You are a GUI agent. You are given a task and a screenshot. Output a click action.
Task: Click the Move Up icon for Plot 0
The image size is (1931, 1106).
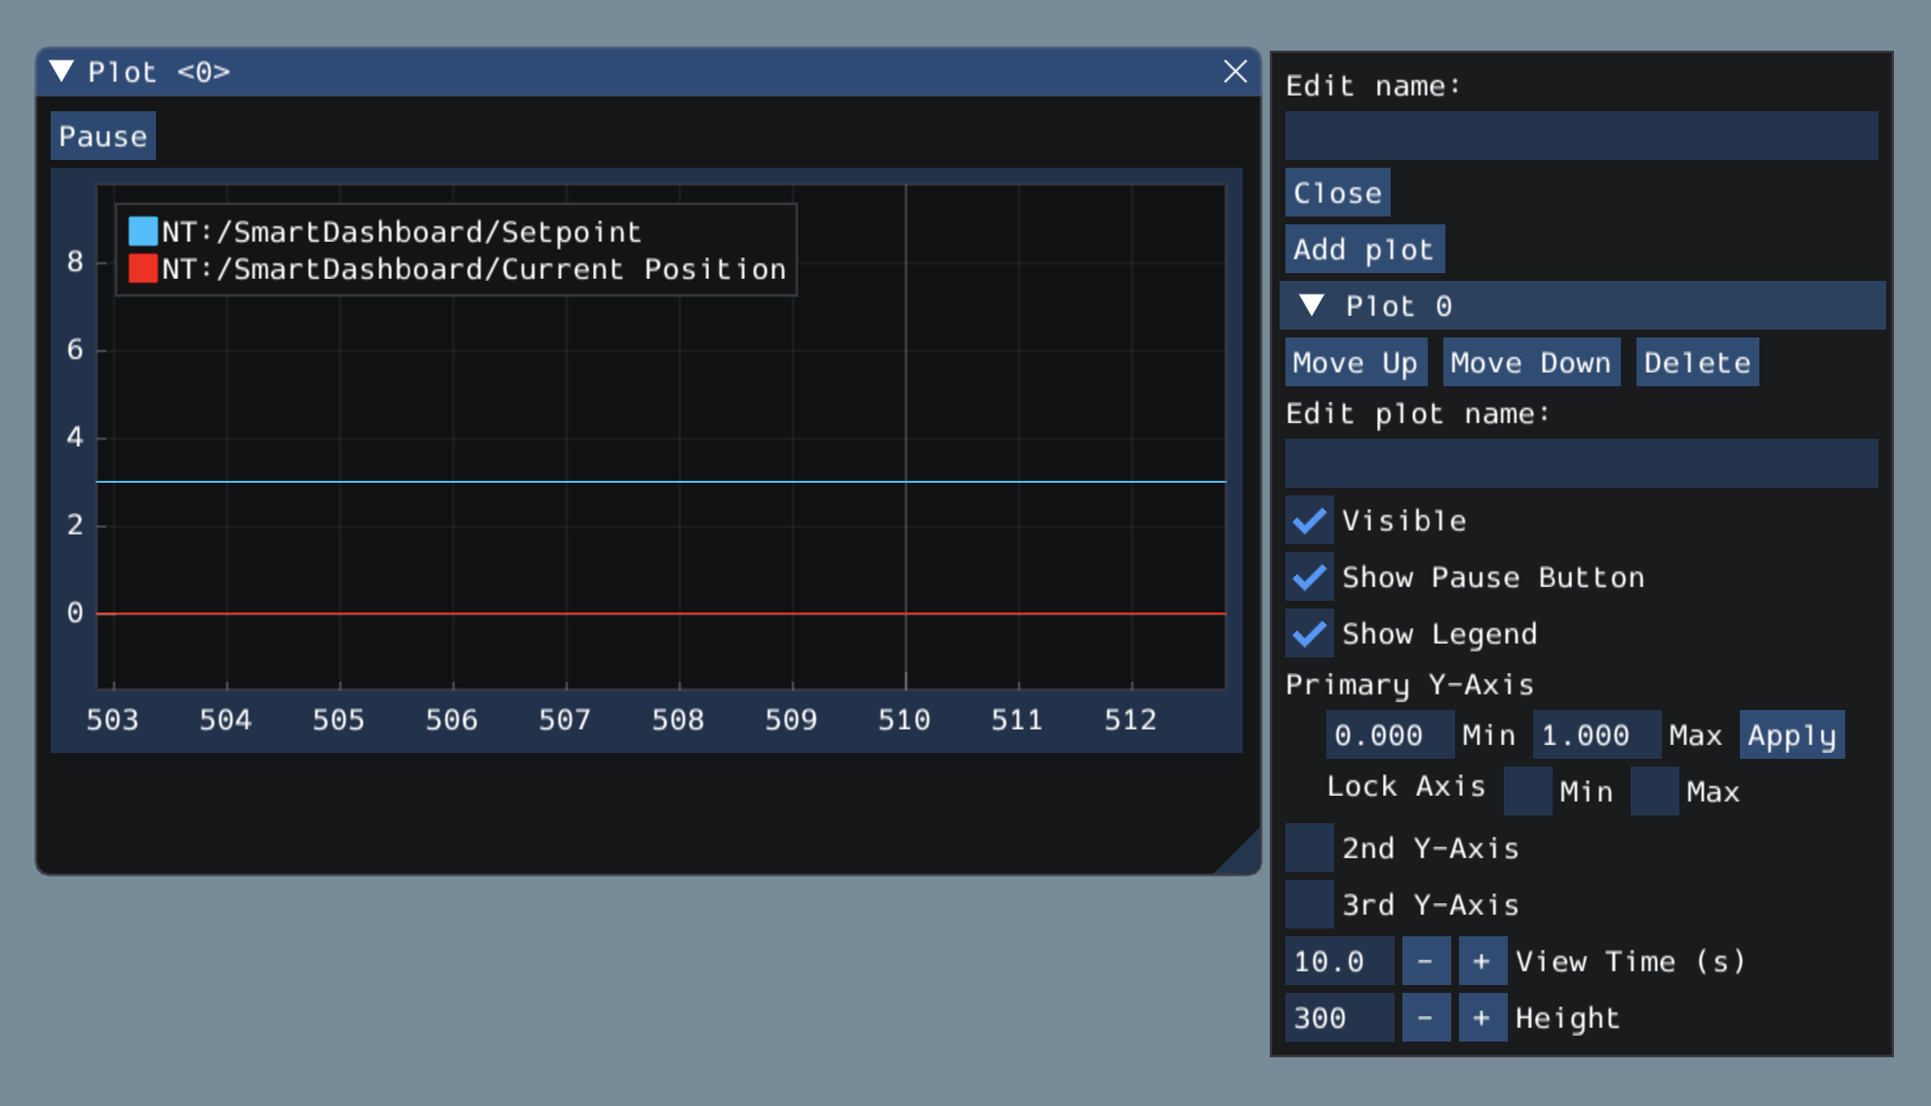pos(1354,362)
